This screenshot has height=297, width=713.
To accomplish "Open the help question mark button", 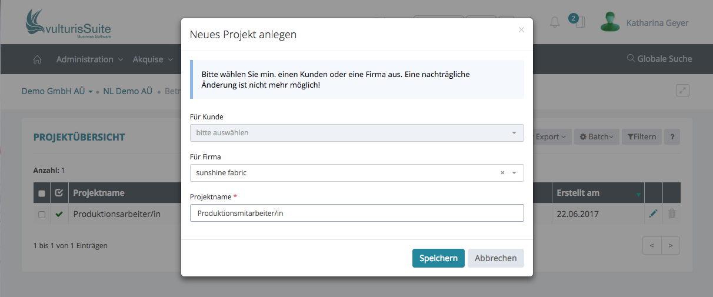I will (x=672, y=137).
